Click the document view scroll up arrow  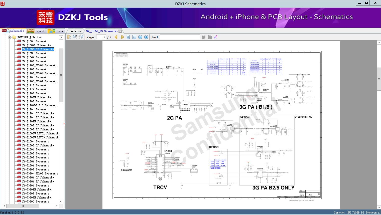pyautogui.click(x=379, y=43)
